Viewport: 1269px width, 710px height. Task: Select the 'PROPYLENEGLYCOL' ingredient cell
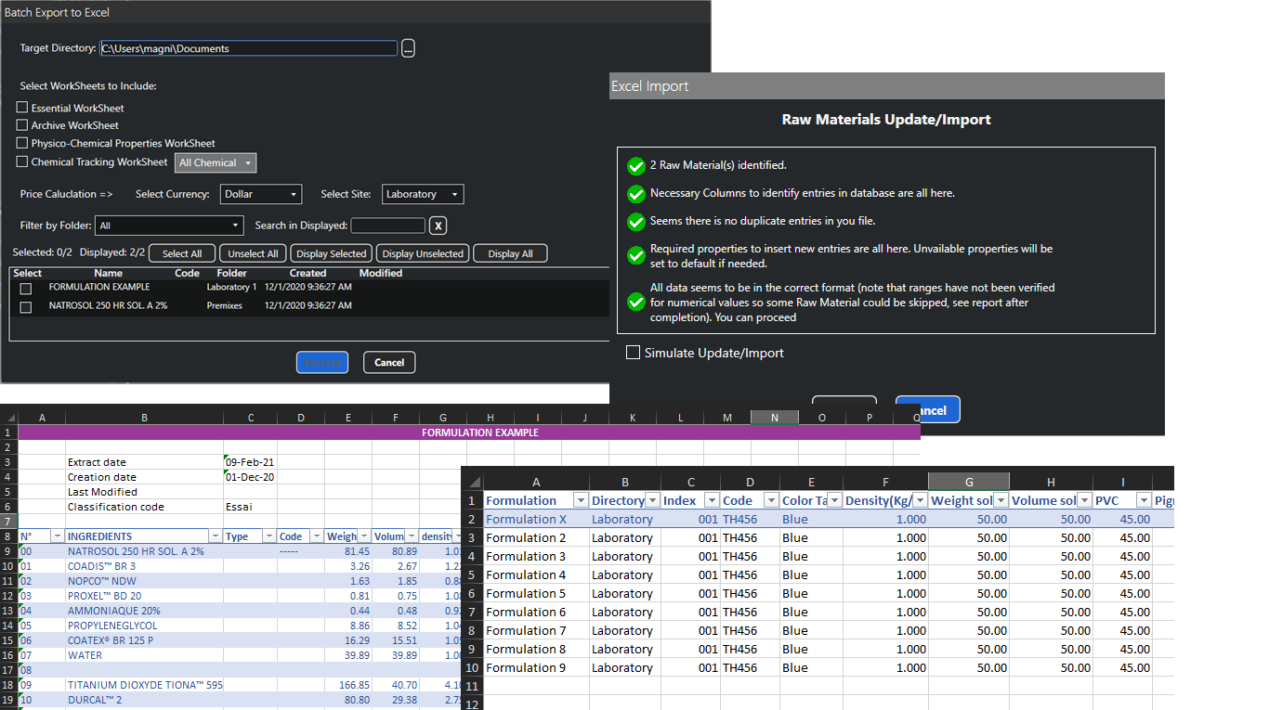[144, 626]
